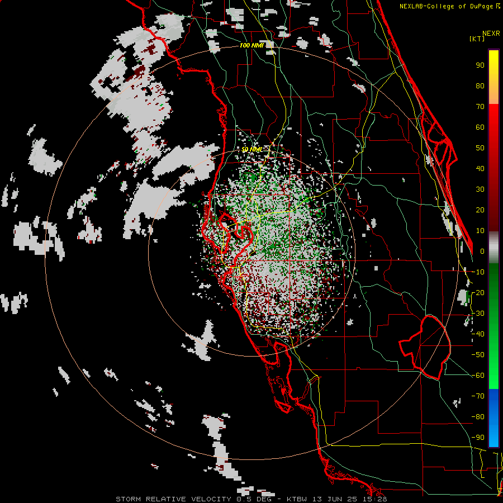
Task: Click the "0.5 DEG" elevation angle text
Action: coord(254,499)
